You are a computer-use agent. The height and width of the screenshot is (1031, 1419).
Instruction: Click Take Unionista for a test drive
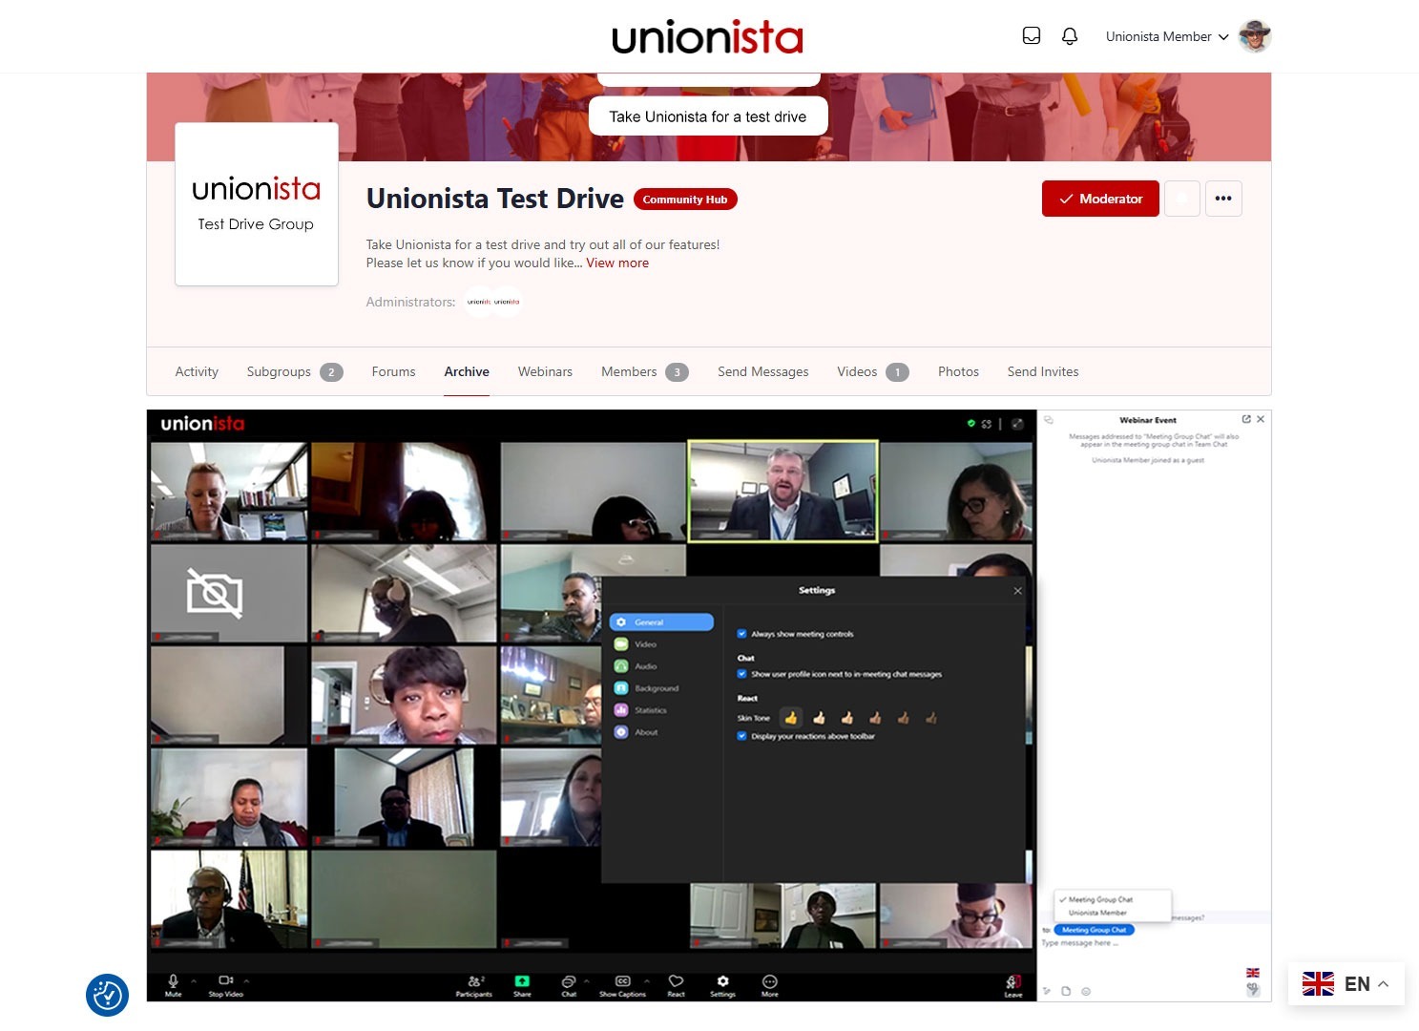tap(708, 116)
